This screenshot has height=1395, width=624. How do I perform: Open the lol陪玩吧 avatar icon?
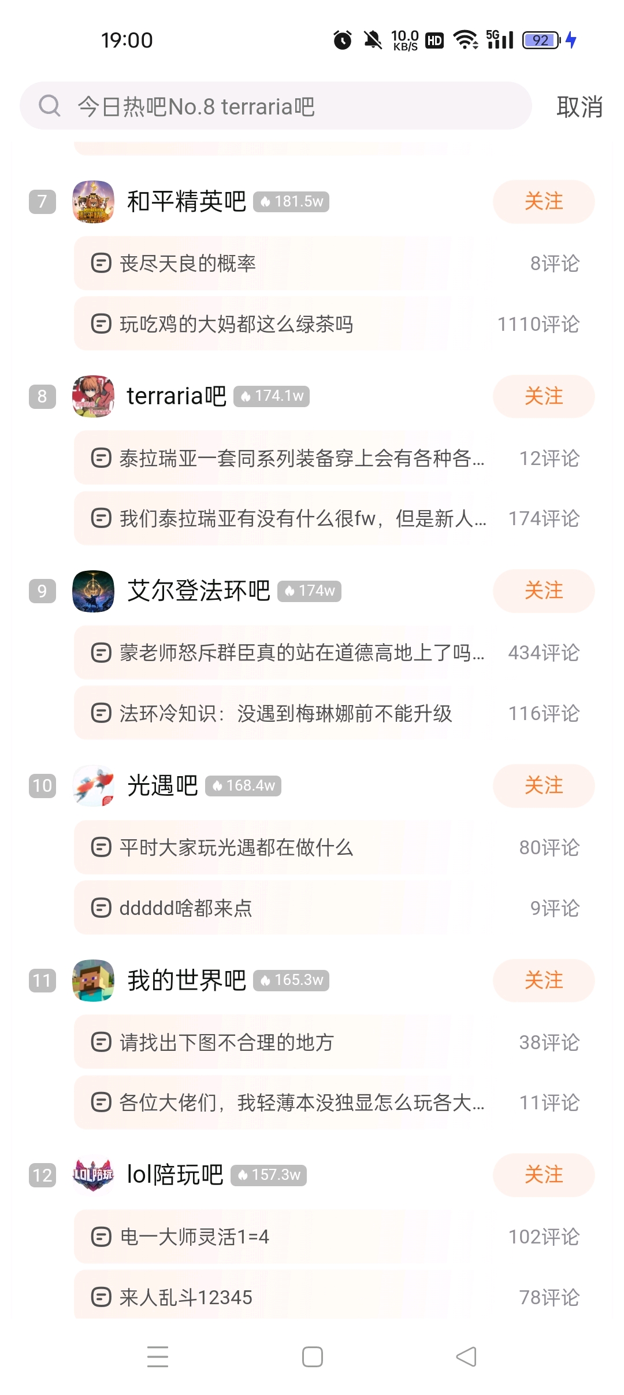(x=93, y=1175)
